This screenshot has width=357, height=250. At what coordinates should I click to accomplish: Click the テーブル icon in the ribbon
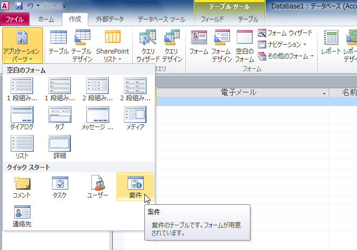[58, 43]
